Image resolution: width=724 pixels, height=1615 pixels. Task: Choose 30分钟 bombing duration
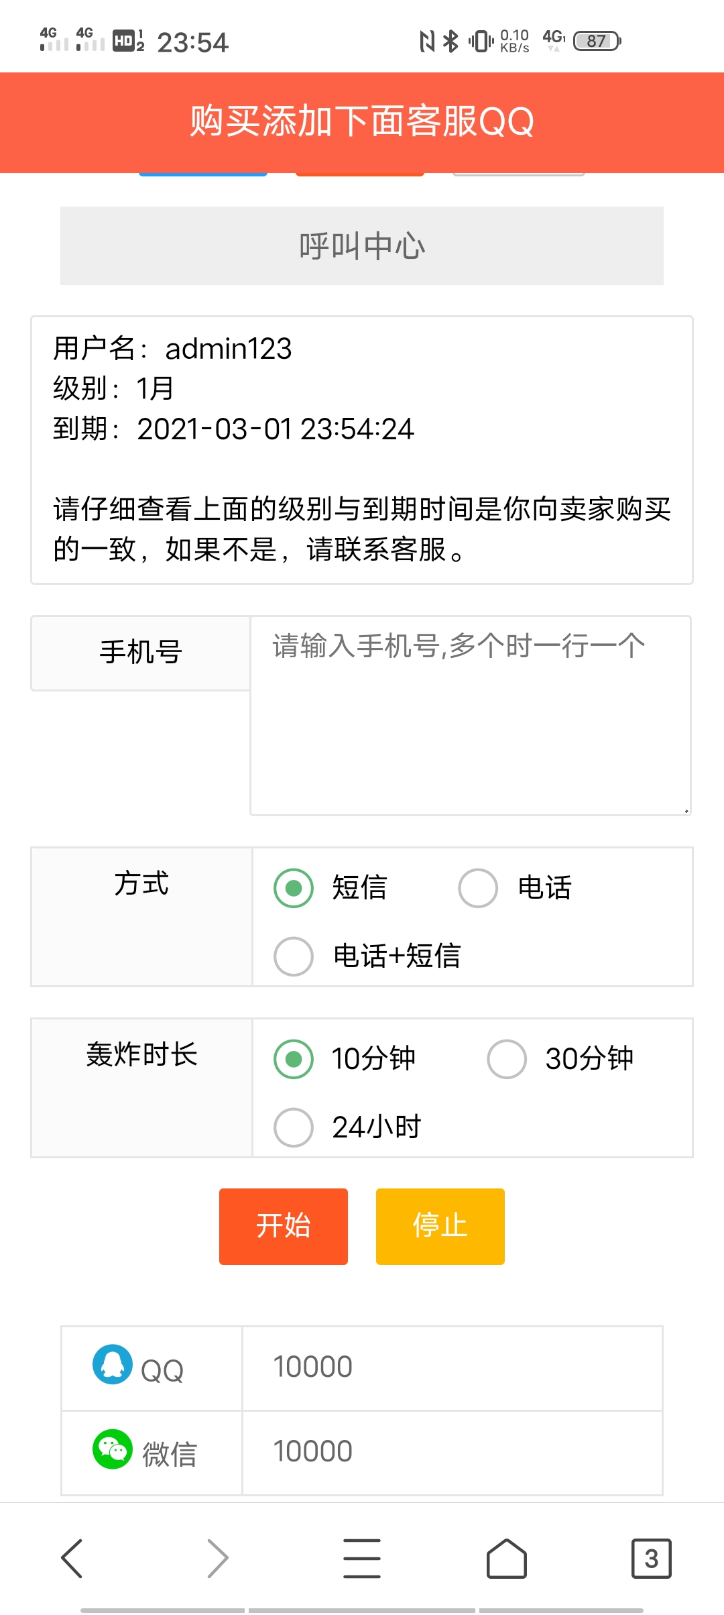507,1058
